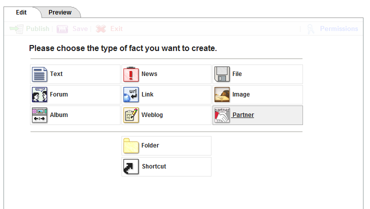Click the Weblog text label
The width and height of the screenshot is (370, 209).
[x=152, y=115]
